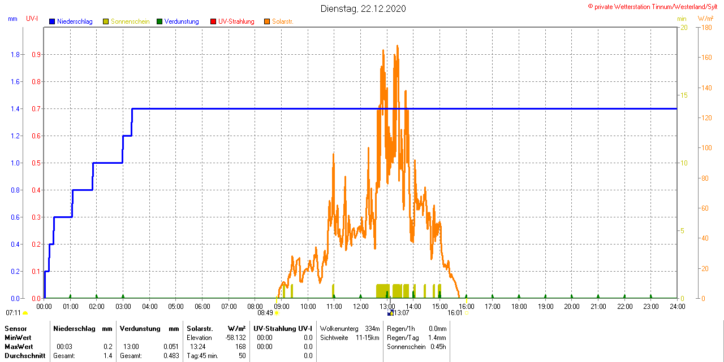Screen dimensions: 724x362
Task: Click the solar noon icon beside 13:07
Action: (390, 312)
